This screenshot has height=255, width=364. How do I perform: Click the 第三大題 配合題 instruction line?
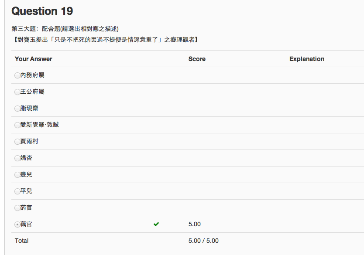(x=65, y=29)
